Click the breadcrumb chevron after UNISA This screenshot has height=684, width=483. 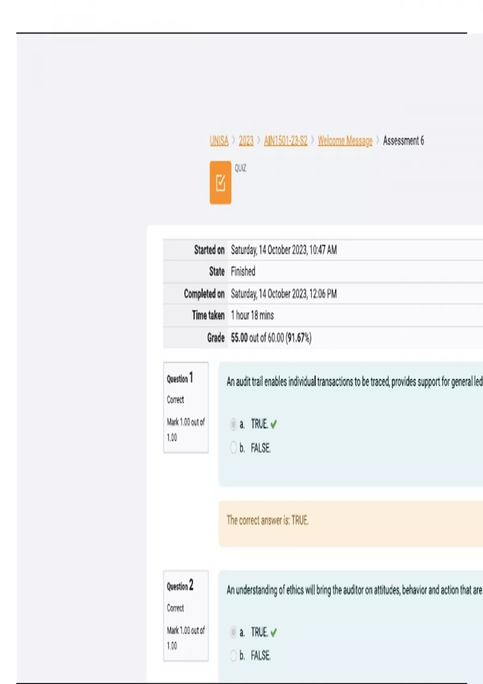233,140
